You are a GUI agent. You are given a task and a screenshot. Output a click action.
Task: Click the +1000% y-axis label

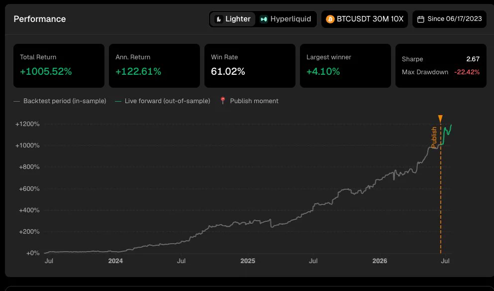[x=27, y=145]
